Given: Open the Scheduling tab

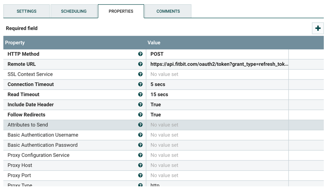Looking at the screenshot, I should tap(74, 11).
